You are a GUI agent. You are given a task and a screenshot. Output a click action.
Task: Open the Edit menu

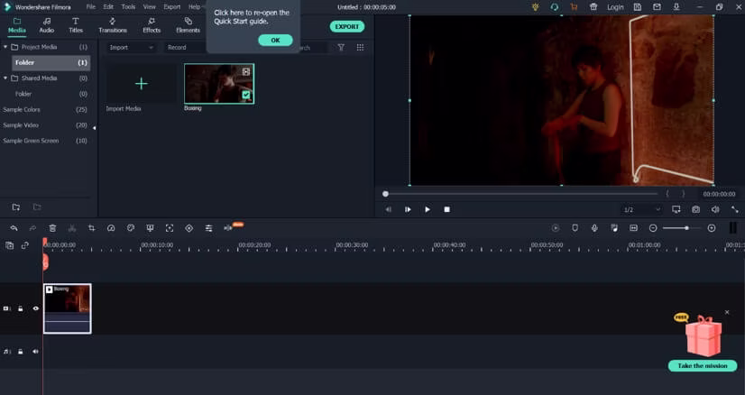pyautogui.click(x=108, y=7)
